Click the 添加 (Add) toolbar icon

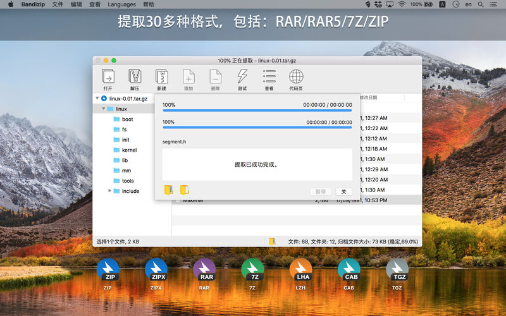tap(188, 76)
